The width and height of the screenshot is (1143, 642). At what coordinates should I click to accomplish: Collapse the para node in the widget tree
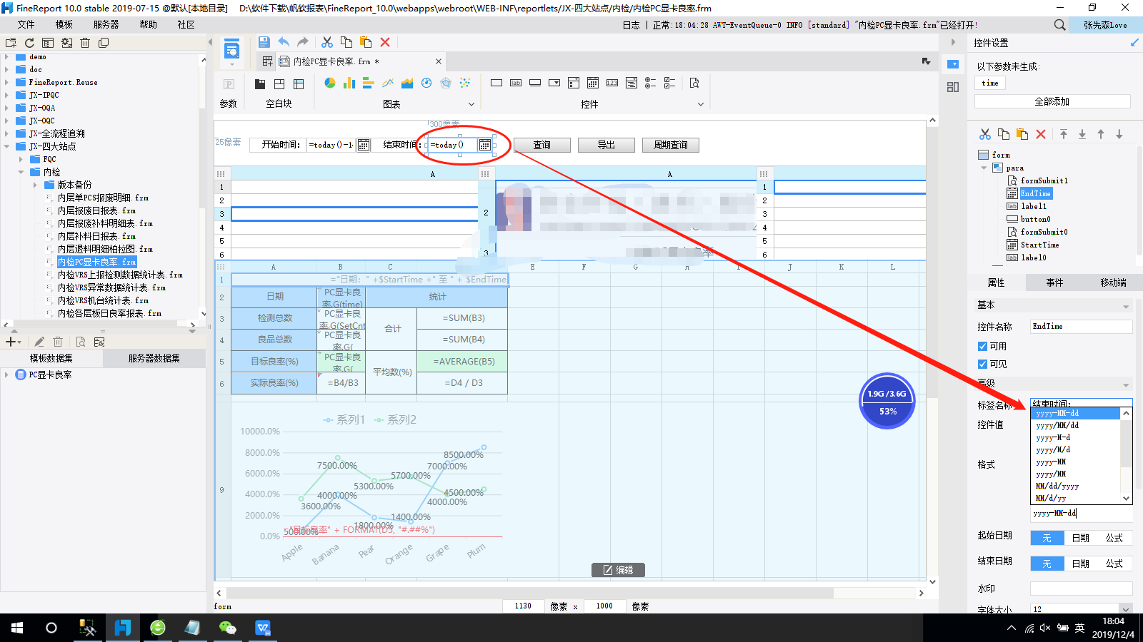(x=984, y=168)
